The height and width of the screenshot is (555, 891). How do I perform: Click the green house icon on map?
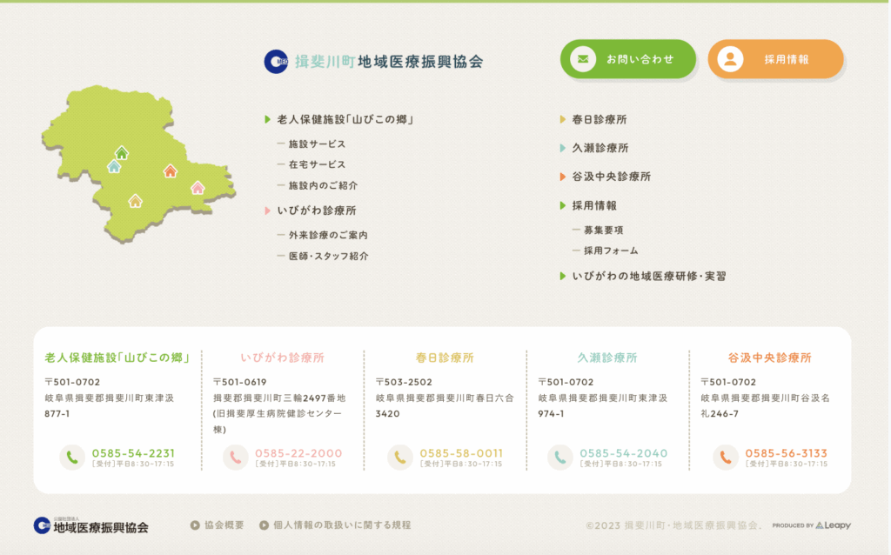tap(122, 153)
